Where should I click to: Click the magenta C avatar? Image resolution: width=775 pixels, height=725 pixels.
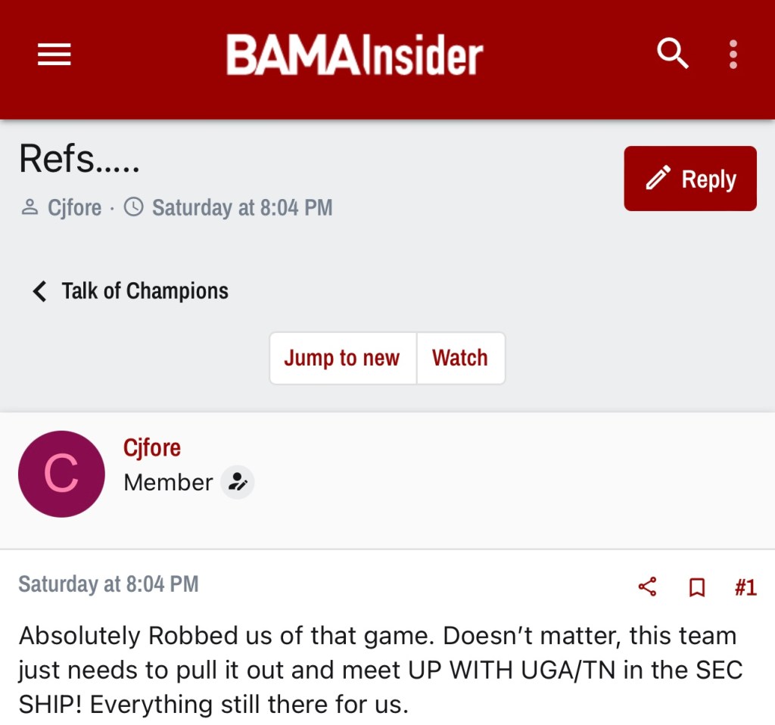61,474
